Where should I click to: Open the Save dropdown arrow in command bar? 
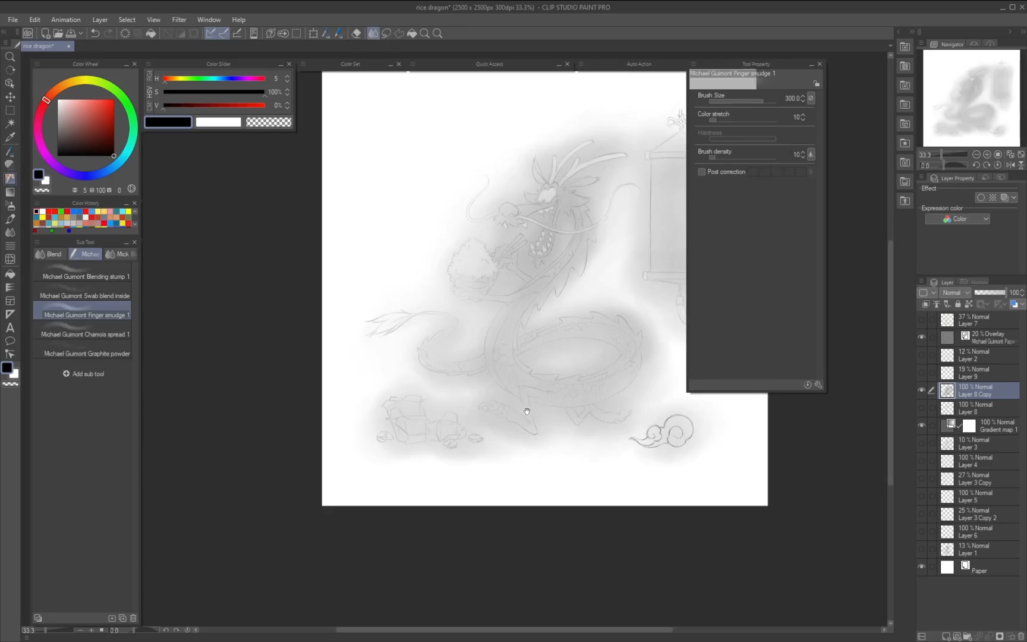pos(81,33)
